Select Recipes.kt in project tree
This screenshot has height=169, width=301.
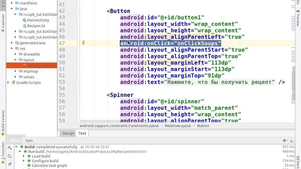[x=36, y=26]
